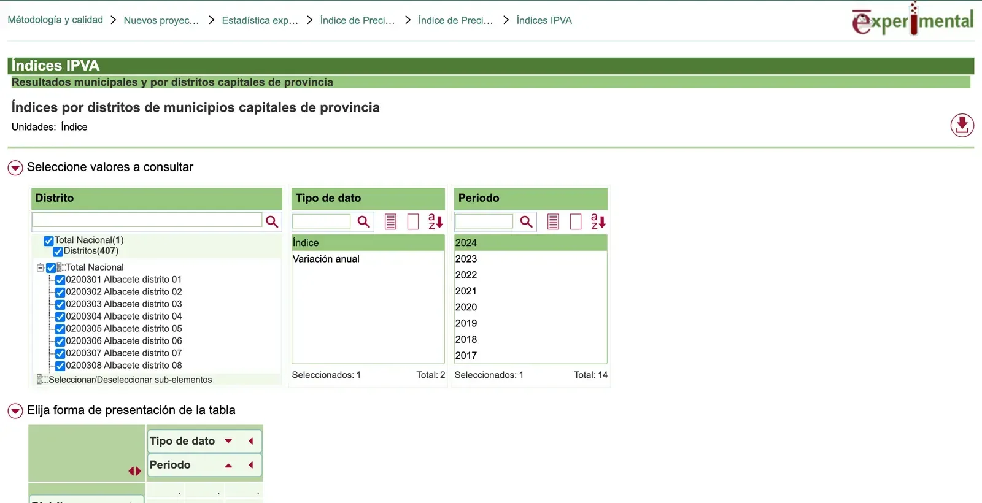
Task: Collapse Elija forma de presentación section
Action: click(x=15, y=410)
